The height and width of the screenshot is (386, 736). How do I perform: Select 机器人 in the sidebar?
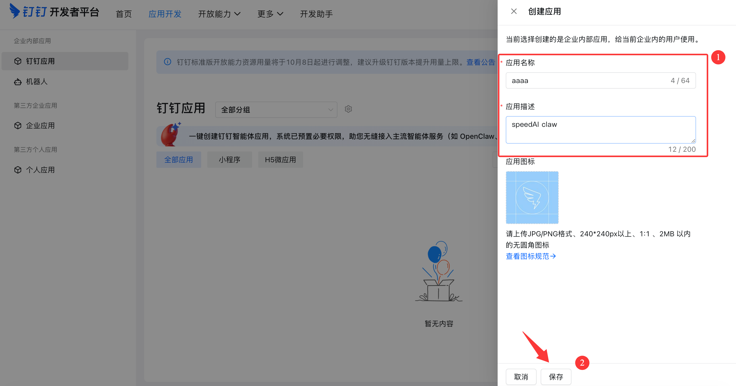click(65, 82)
